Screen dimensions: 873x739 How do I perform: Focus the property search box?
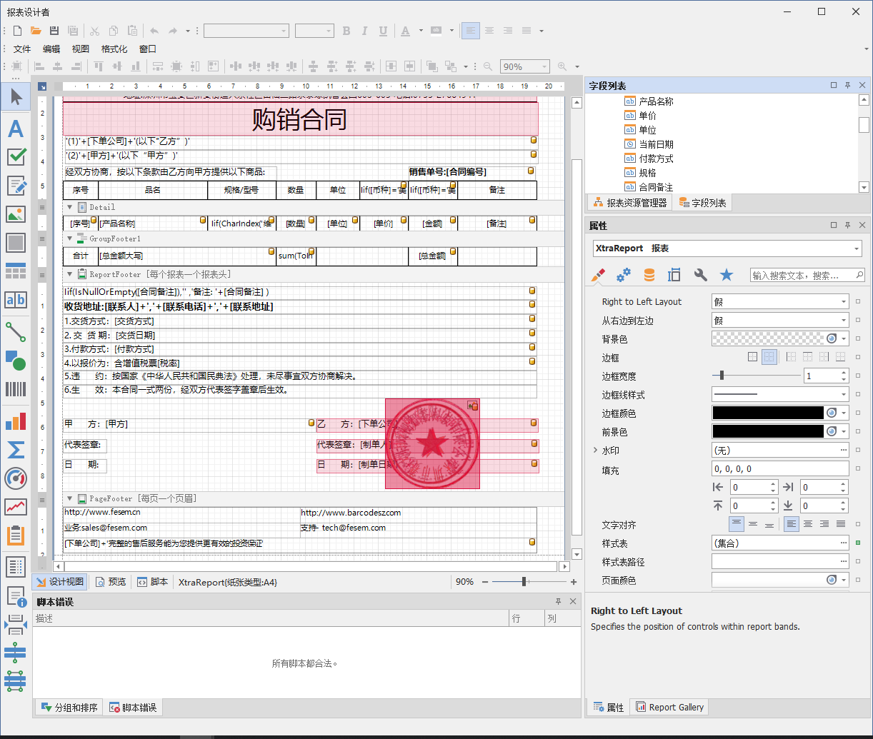click(807, 275)
